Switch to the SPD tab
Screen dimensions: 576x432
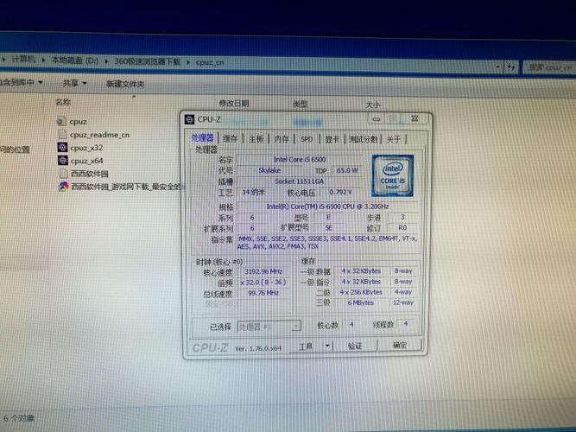point(307,139)
